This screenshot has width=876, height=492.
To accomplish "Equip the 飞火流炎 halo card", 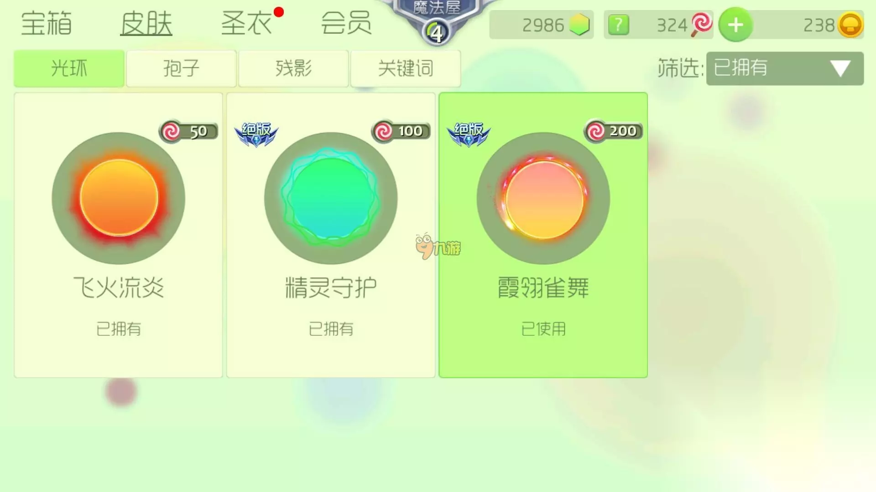I will point(118,235).
